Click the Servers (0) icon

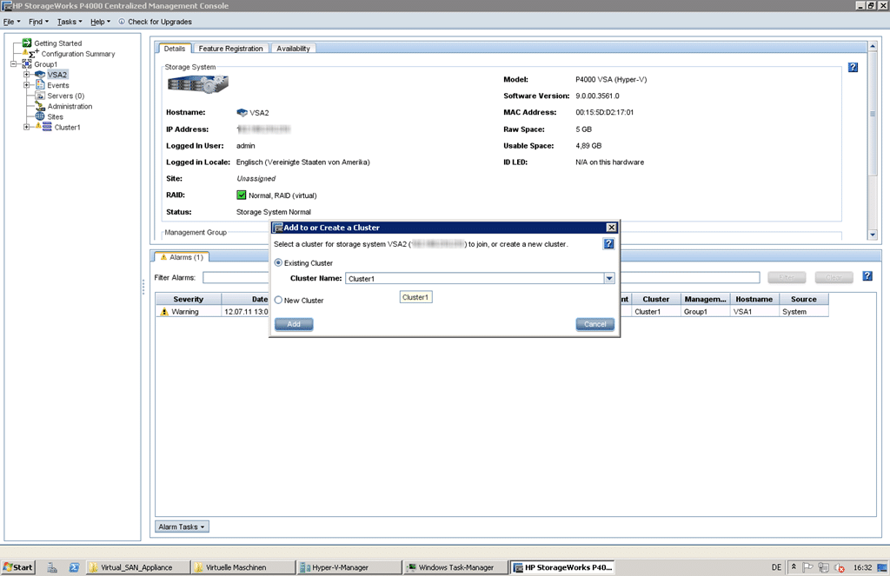click(x=40, y=96)
